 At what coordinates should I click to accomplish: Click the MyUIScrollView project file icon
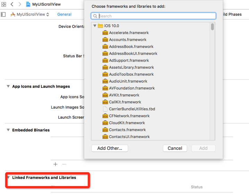28,4
